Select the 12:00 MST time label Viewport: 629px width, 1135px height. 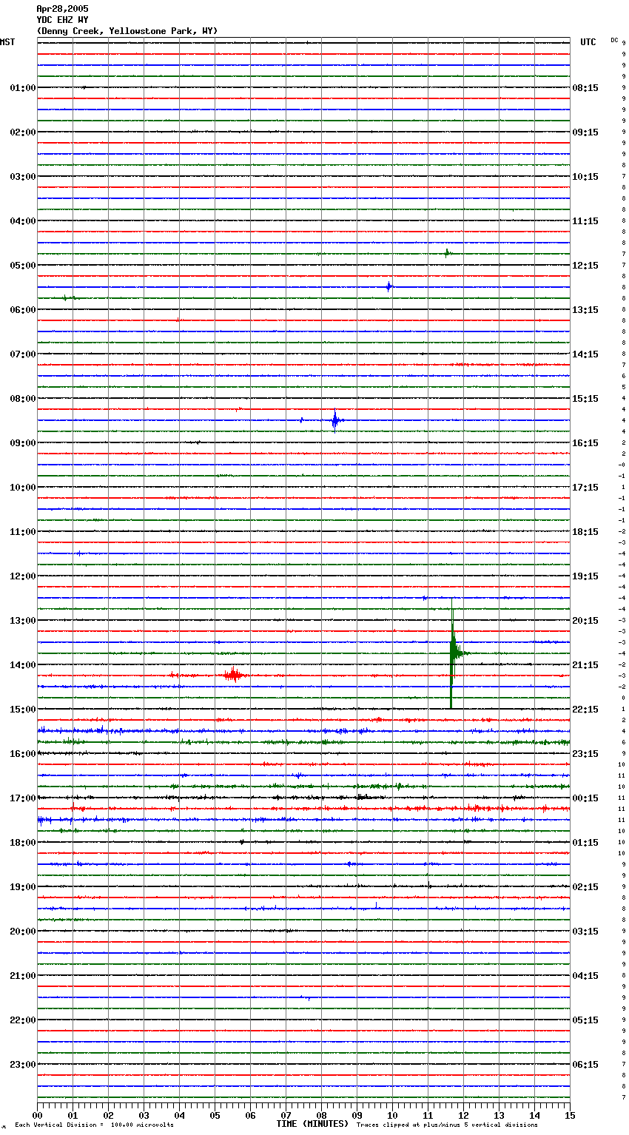[23, 576]
